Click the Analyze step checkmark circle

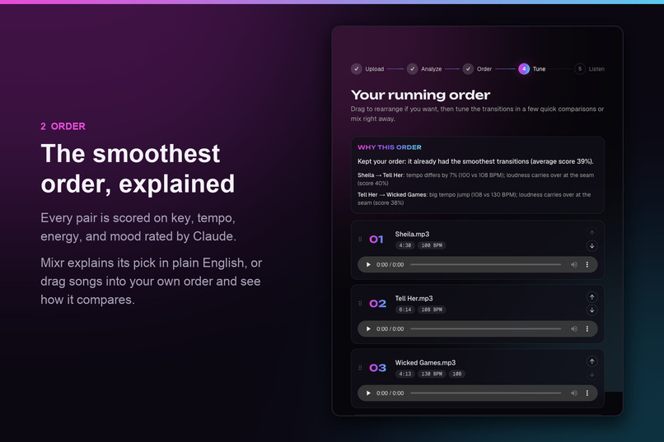pos(412,69)
